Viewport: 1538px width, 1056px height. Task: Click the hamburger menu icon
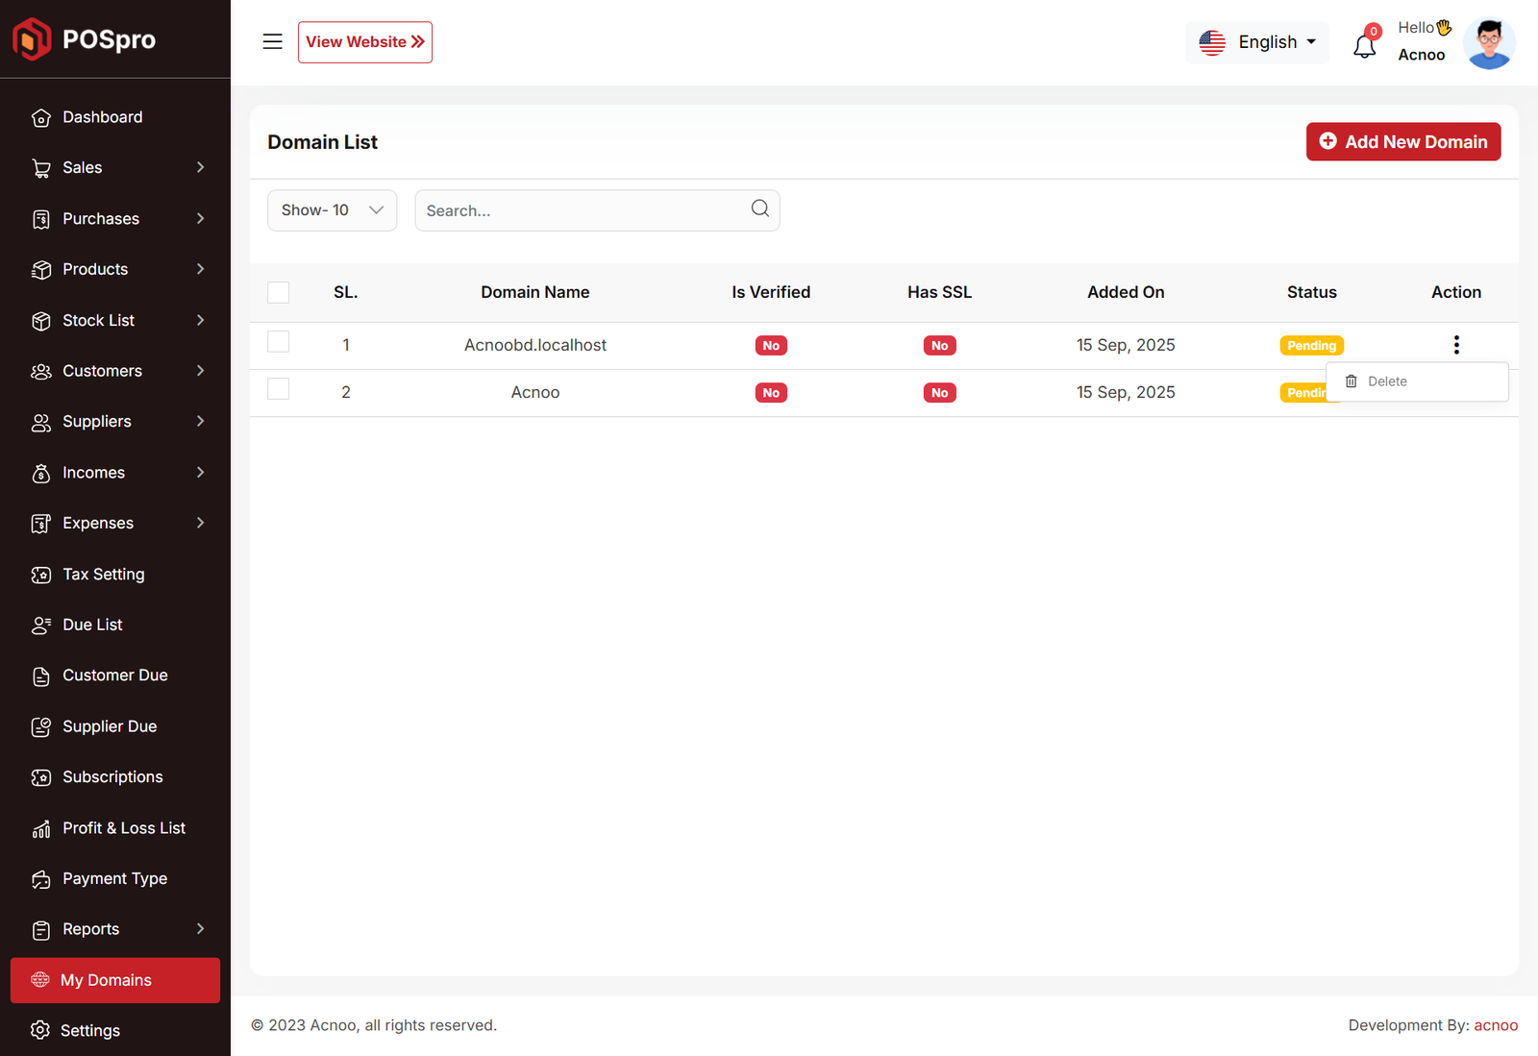click(x=272, y=41)
